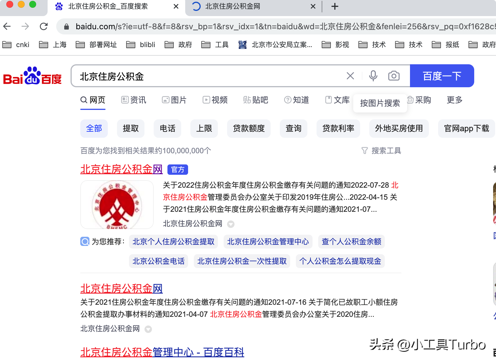Click the search tools funnel icon

[x=364, y=151]
